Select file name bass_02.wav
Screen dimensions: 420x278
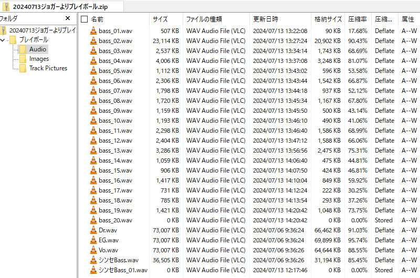(115, 41)
